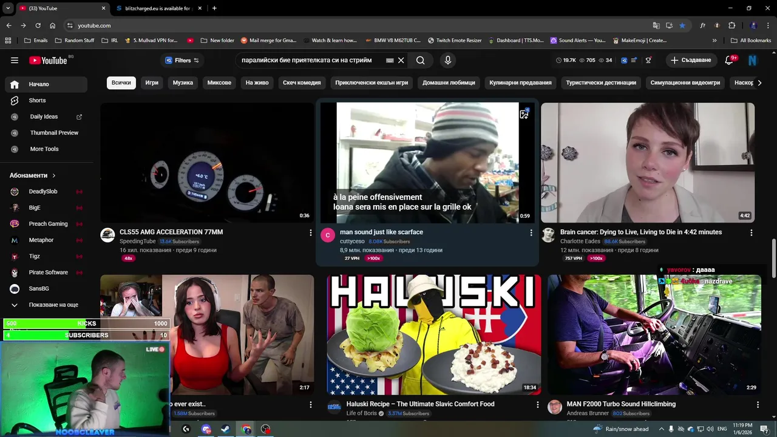
Task: Select the На живо filter chip
Action: pos(257,83)
